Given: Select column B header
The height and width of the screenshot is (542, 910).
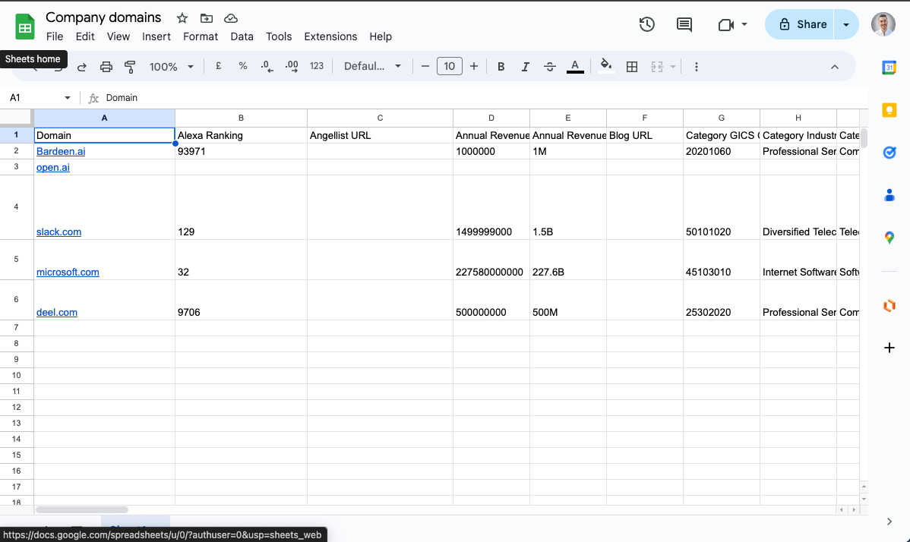Looking at the screenshot, I should [241, 118].
